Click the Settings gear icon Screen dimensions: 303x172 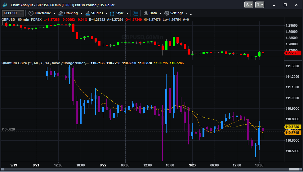coord(167,13)
